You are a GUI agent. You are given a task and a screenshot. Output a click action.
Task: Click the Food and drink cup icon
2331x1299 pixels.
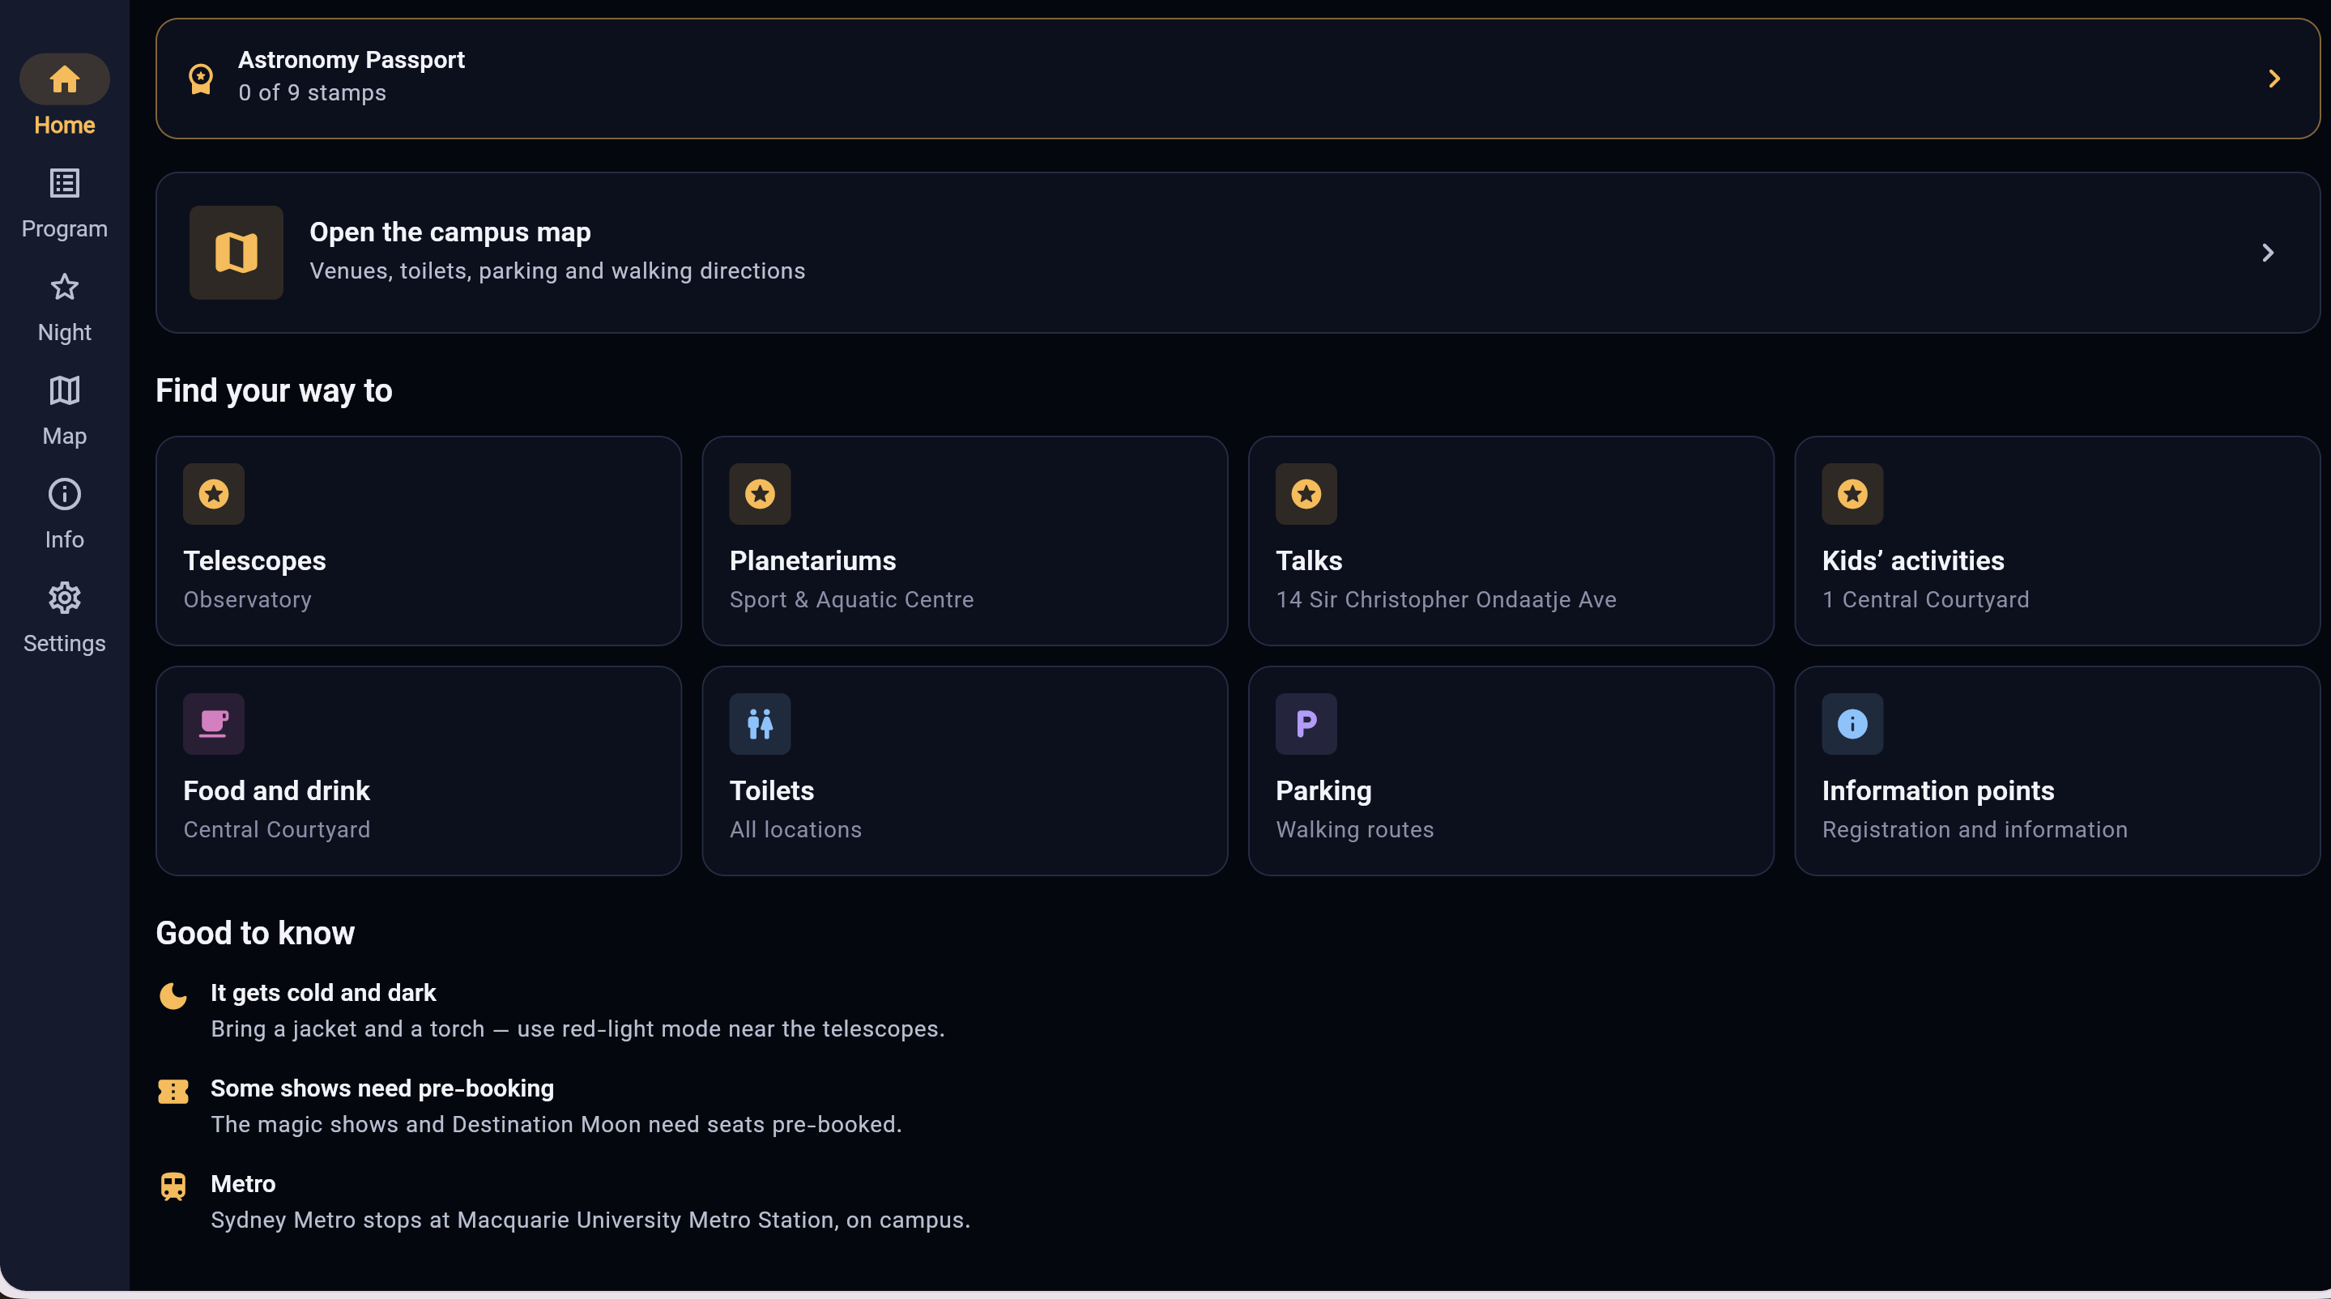coord(214,724)
